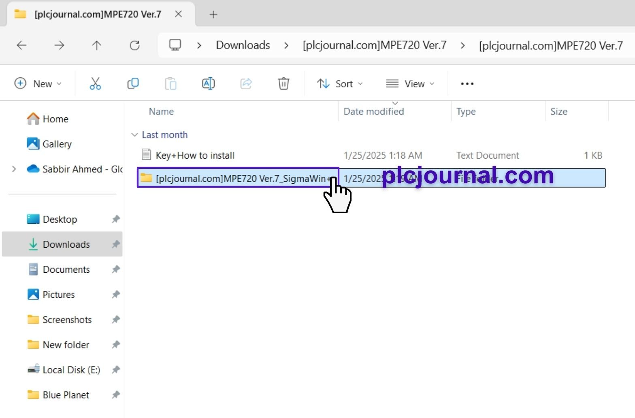The image size is (635, 418).
Task: Collapse the Last month group
Action: pyautogui.click(x=134, y=135)
